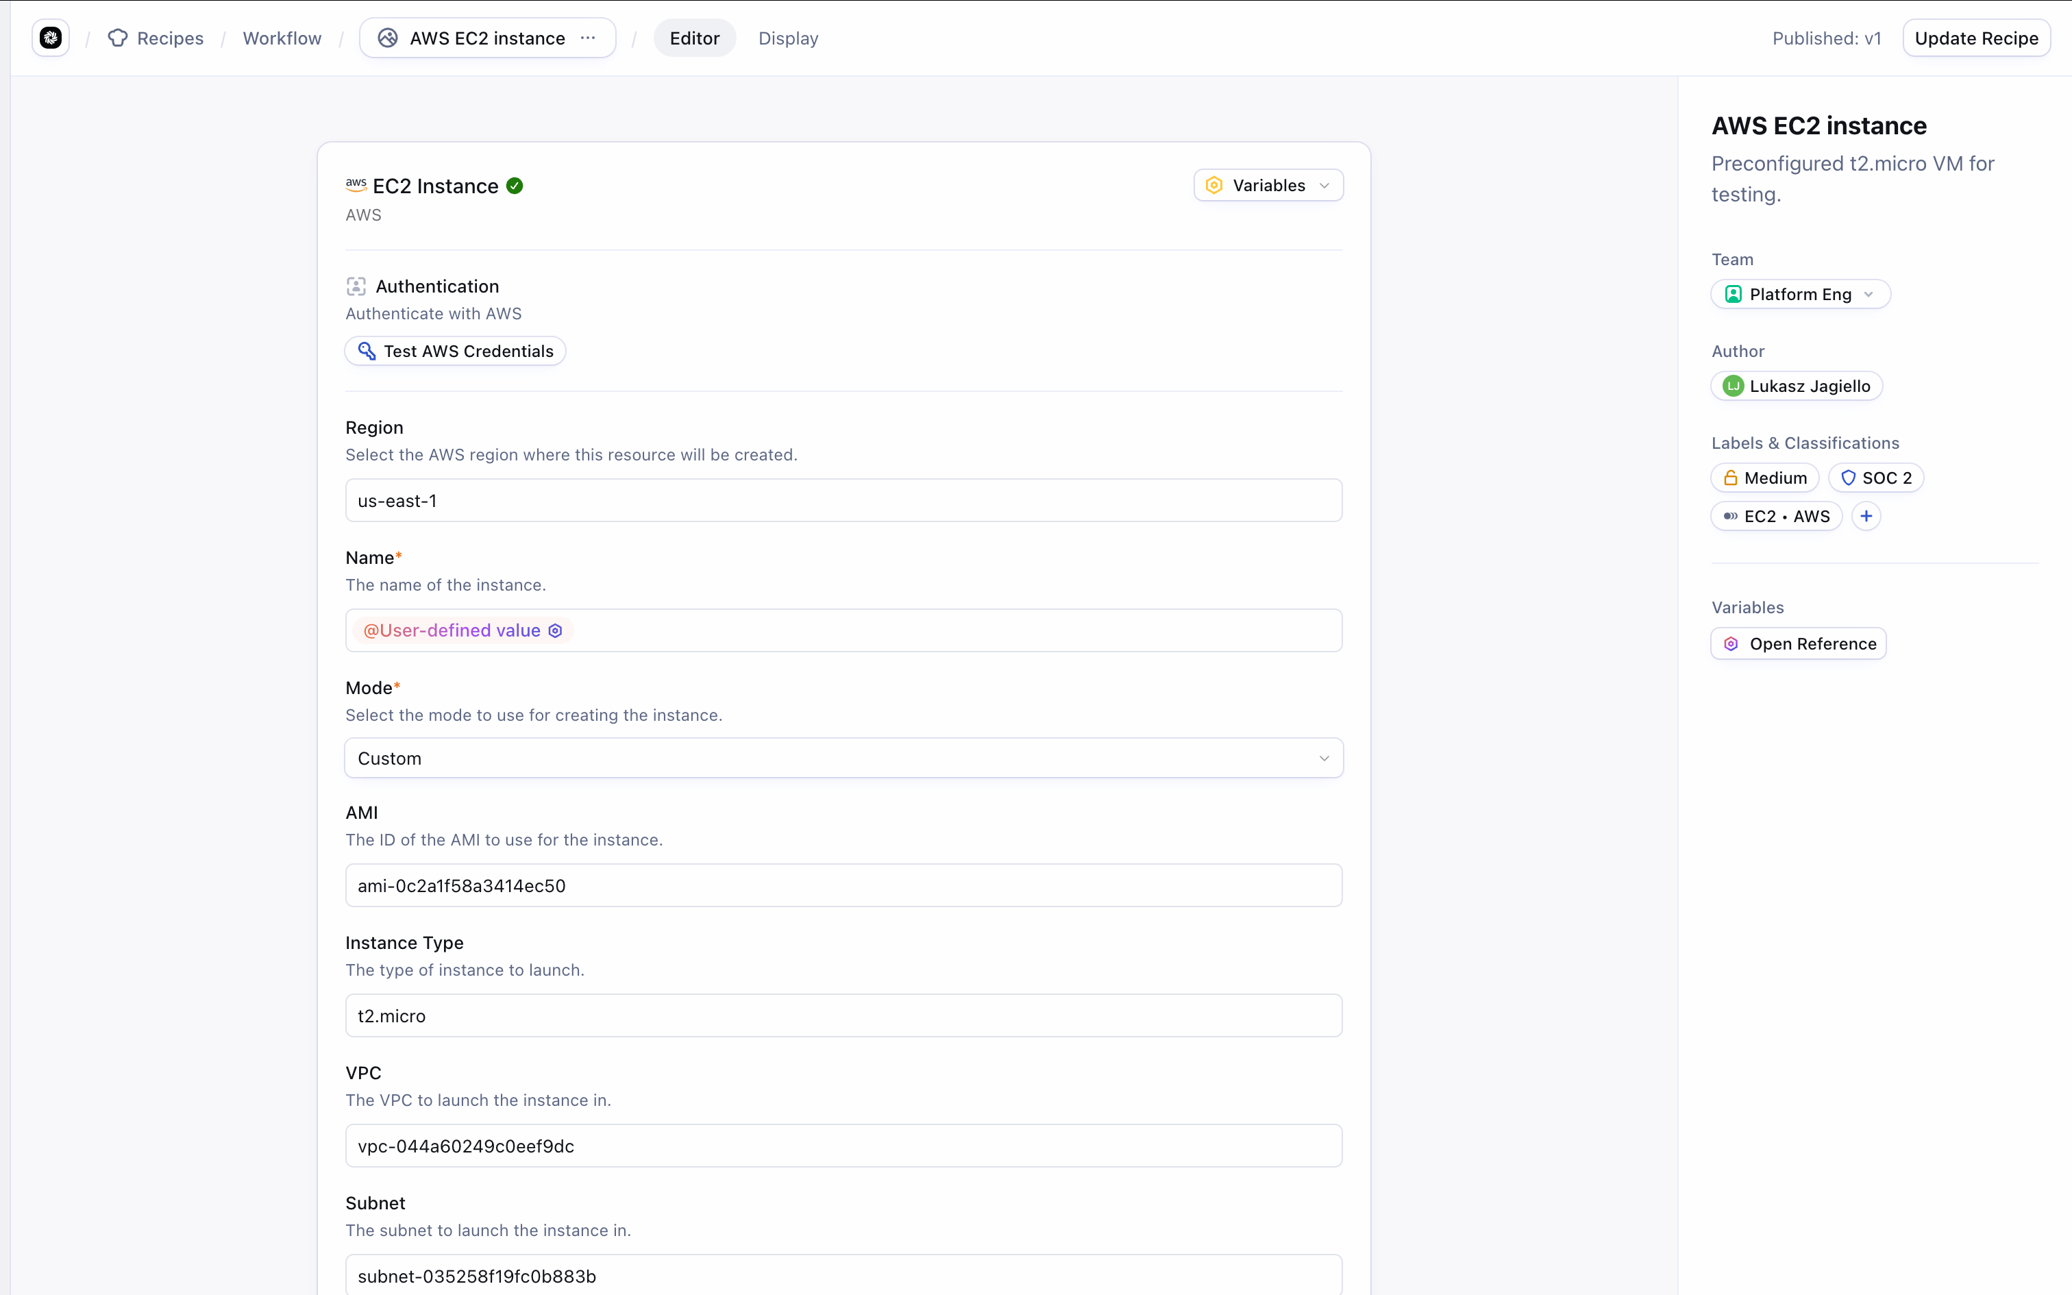This screenshot has width=2072, height=1295.
Task: Click the green verified check beside EC2 Instance
Action: 515,186
